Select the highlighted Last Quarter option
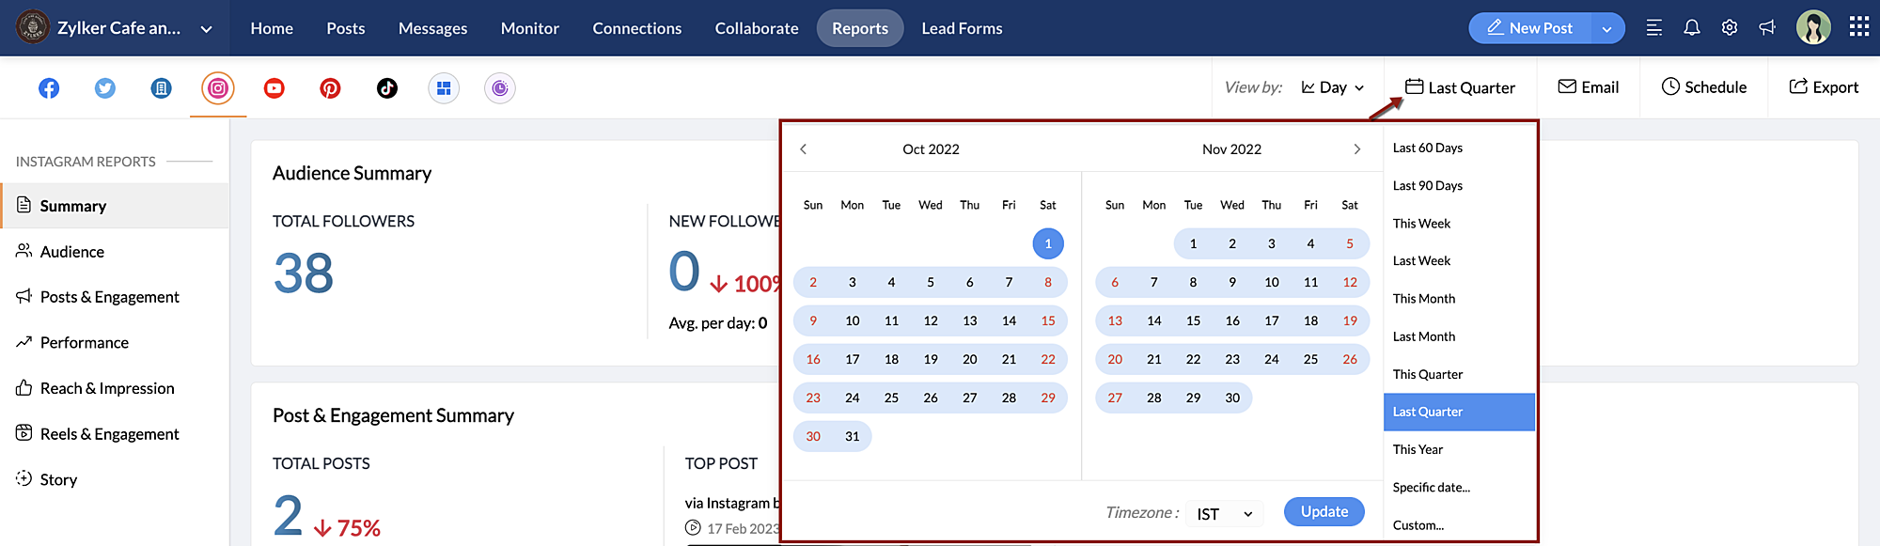The height and width of the screenshot is (546, 1880). [x=1460, y=412]
